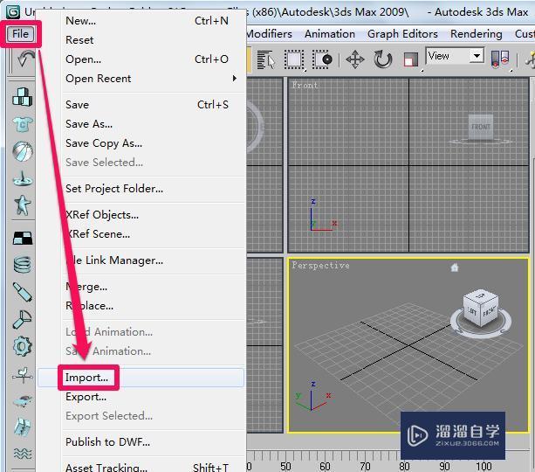535x472 pixels.
Task: Click the coiled spring icon in left toolbar
Action: [x=23, y=264]
